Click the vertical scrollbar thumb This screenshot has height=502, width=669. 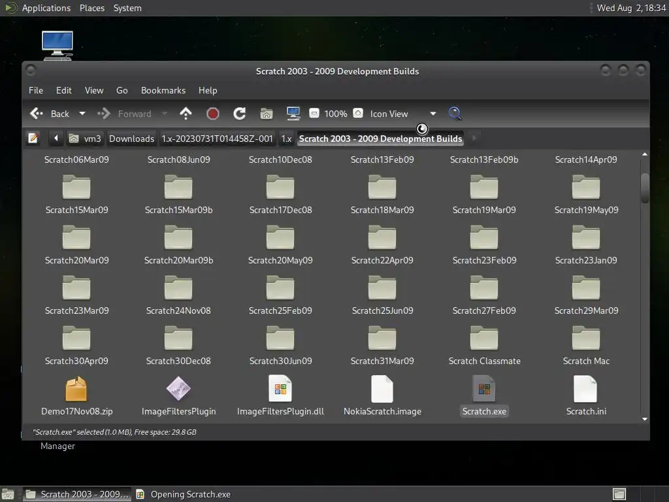645,188
